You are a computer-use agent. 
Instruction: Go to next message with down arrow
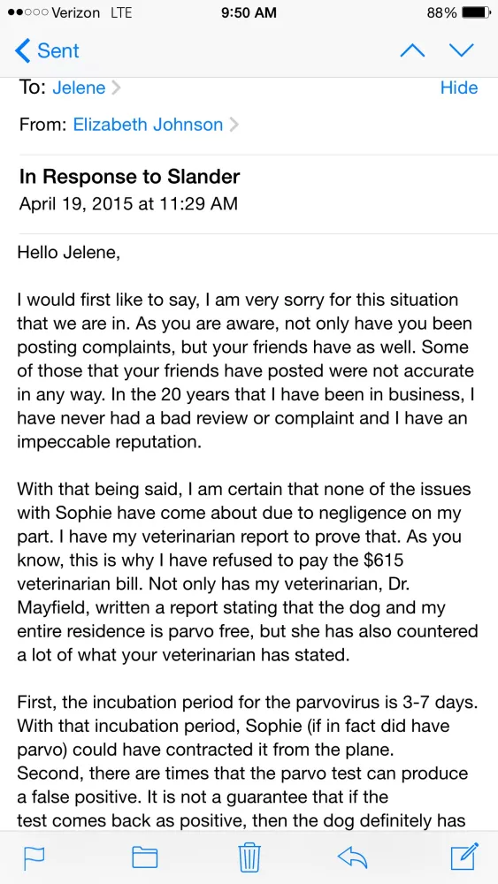462,50
